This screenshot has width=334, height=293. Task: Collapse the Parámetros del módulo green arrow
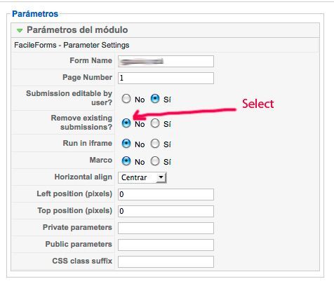tap(20, 31)
